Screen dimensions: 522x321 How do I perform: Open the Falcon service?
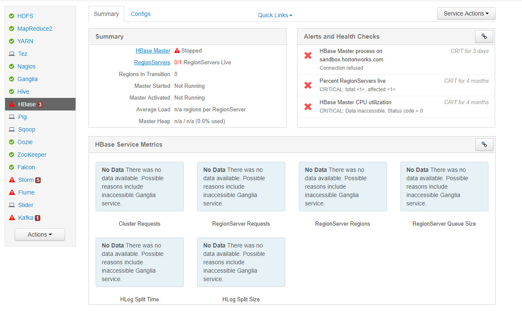[26, 167]
